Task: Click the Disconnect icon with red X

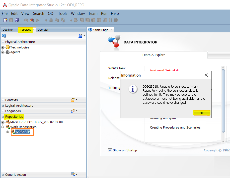Action: 32,20
